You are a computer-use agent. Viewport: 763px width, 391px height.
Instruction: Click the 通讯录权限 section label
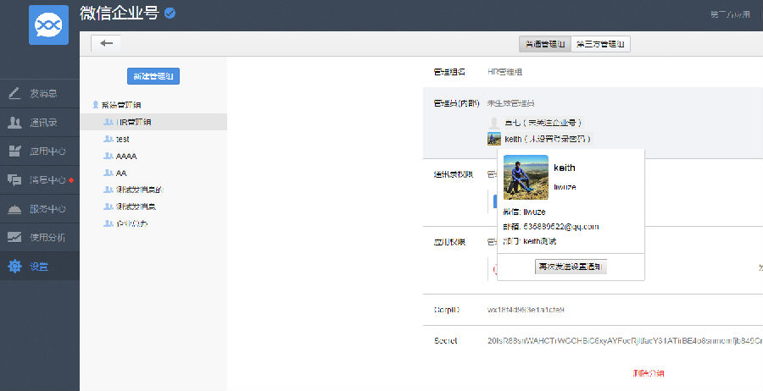(x=453, y=174)
